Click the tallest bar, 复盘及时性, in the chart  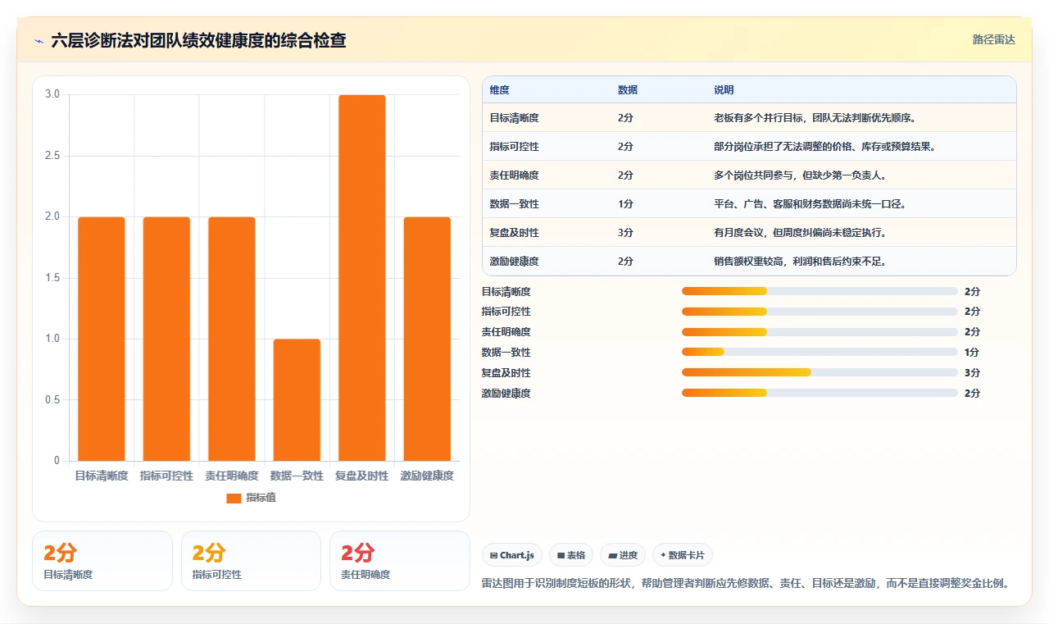pyautogui.click(x=362, y=278)
